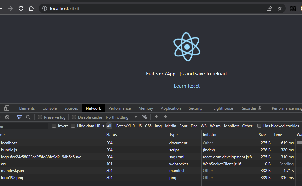Filter requests by Wasm type
Screen dimensions: 302x186
(x=215, y=126)
